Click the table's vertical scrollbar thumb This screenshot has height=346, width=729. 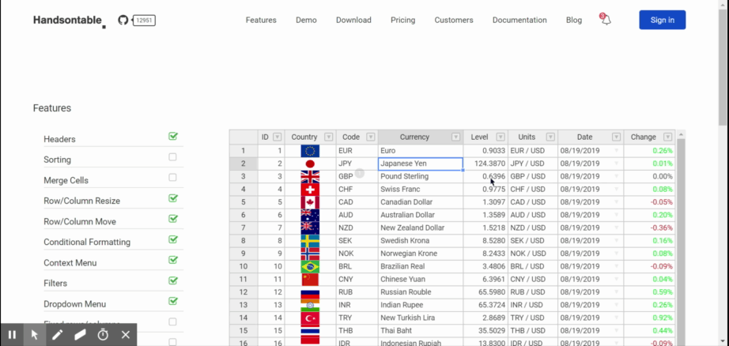click(x=681, y=242)
